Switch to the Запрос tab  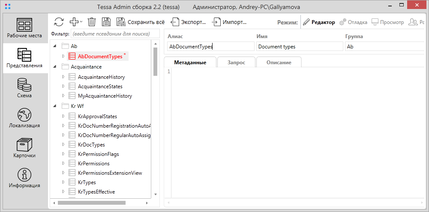pos(236,63)
